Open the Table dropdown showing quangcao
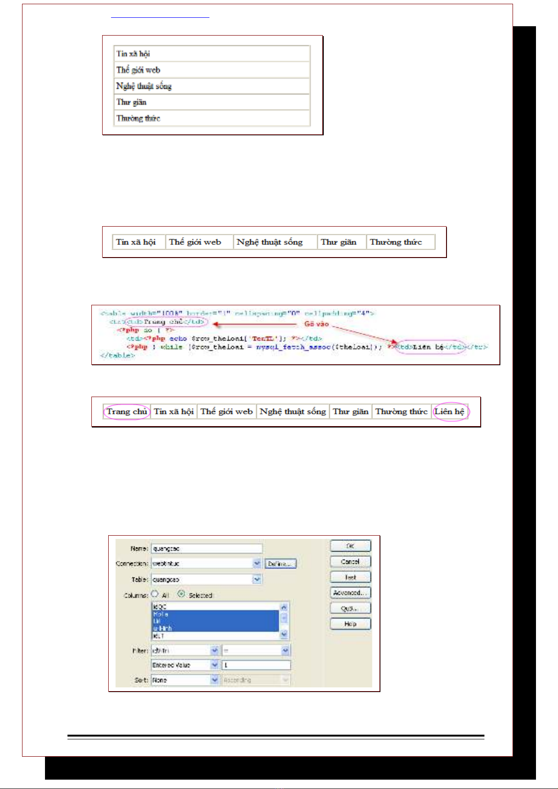558x789 pixels. (x=257, y=579)
